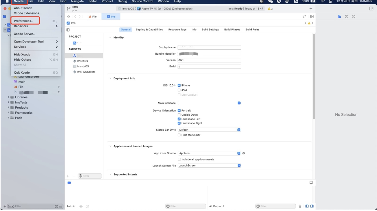The height and width of the screenshot is (211, 377).
Task: Enable Upside Down orientation
Action: (179, 115)
